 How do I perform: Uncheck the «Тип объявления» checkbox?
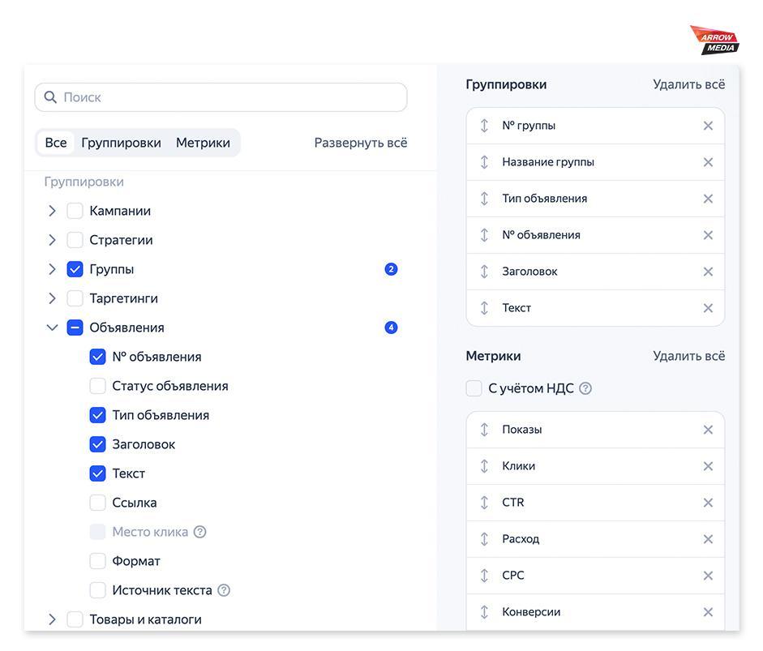click(x=97, y=414)
